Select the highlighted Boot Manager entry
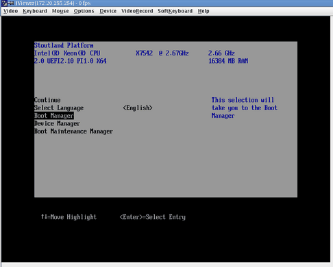Image resolution: width=333 pixels, height=267 pixels. pyautogui.click(x=54, y=116)
